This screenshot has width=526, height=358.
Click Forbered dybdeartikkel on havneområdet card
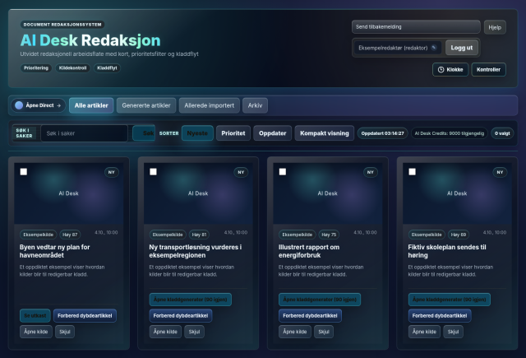point(85,316)
